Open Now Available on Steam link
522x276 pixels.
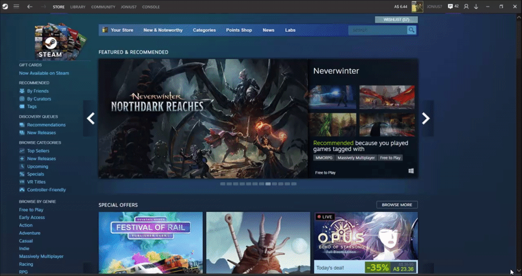coord(44,73)
